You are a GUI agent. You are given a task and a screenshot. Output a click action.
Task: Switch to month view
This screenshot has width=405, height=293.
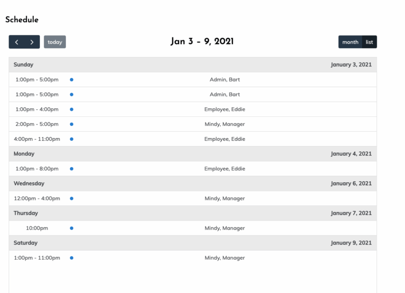tap(350, 42)
